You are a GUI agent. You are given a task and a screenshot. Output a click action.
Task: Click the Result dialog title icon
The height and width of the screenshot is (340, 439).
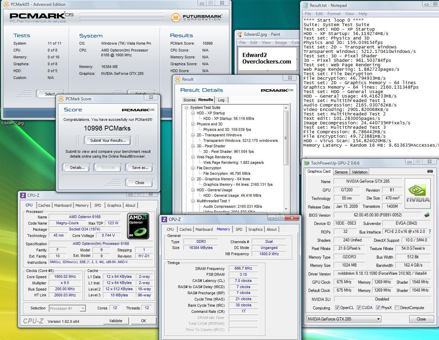point(177,79)
